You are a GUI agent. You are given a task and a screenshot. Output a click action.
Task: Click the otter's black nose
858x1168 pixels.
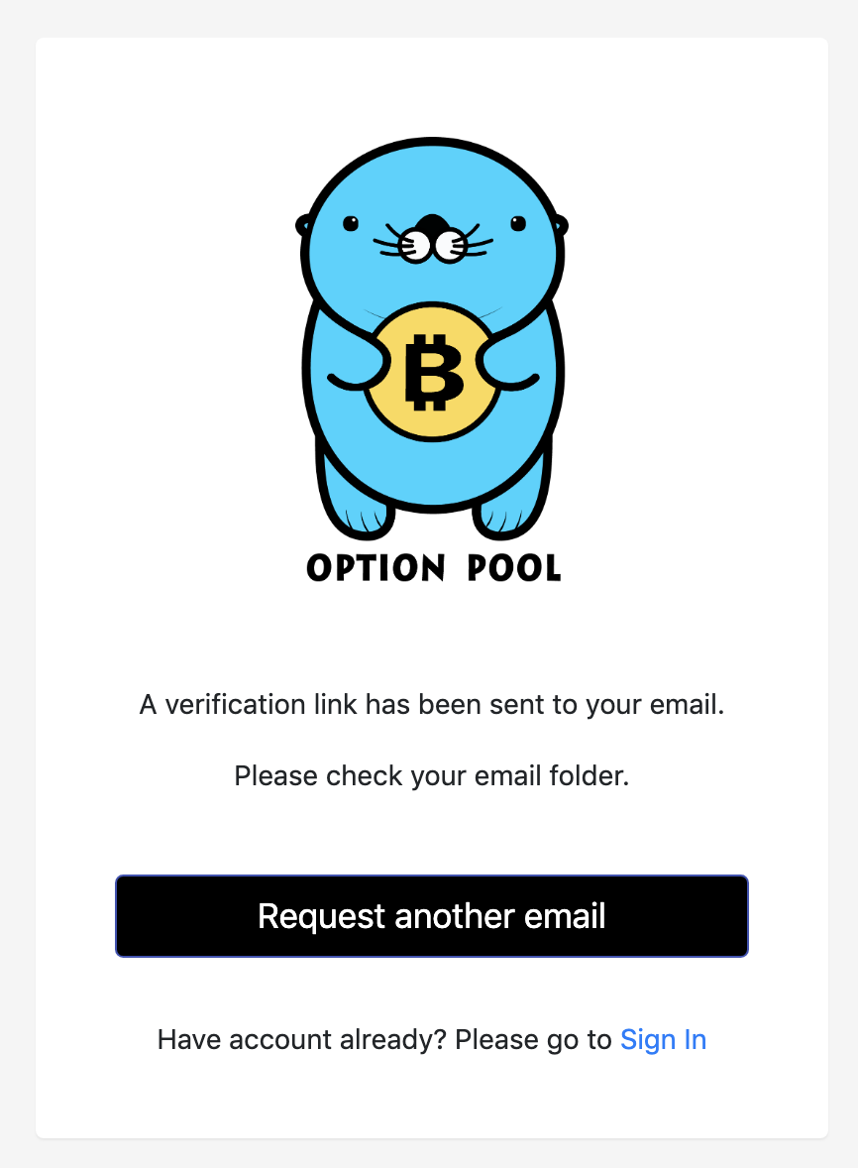pyautogui.click(x=432, y=225)
